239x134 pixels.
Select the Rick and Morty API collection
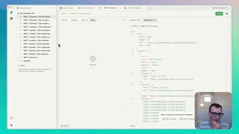27,13
